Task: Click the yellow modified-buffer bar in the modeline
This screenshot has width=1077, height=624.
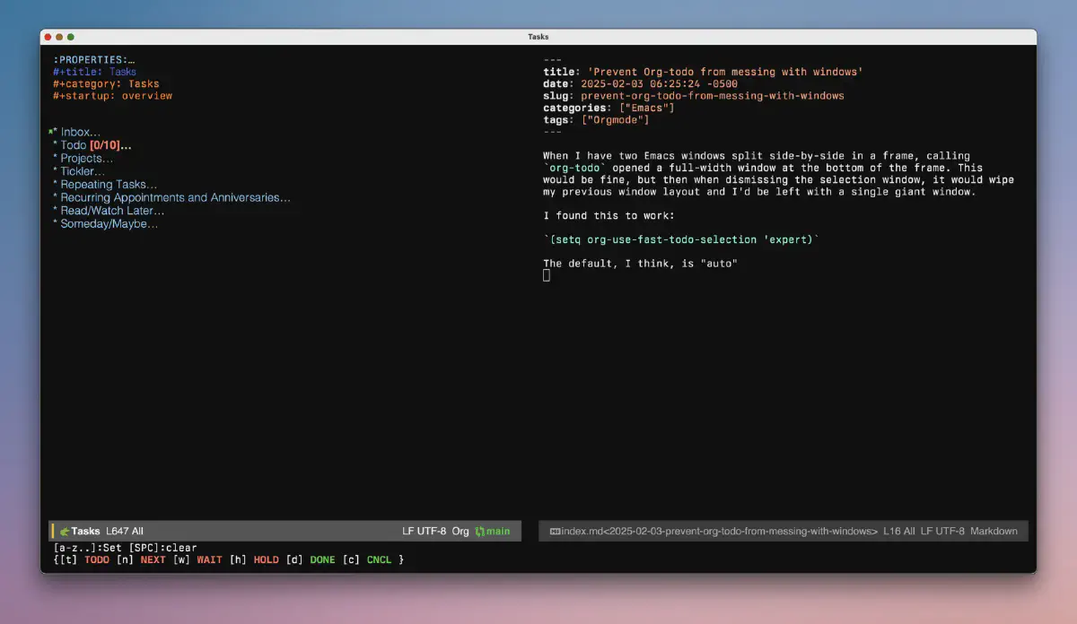Action: point(52,531)
